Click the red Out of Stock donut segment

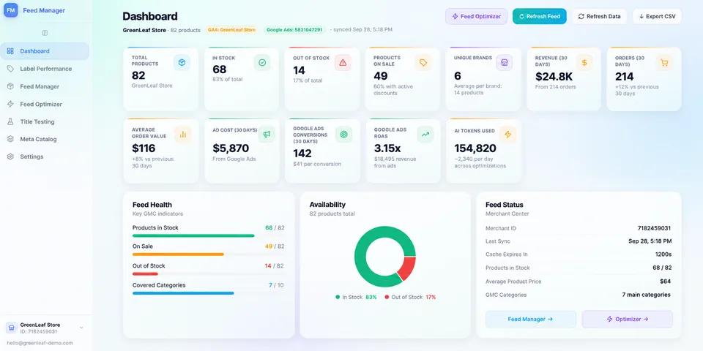408,268
